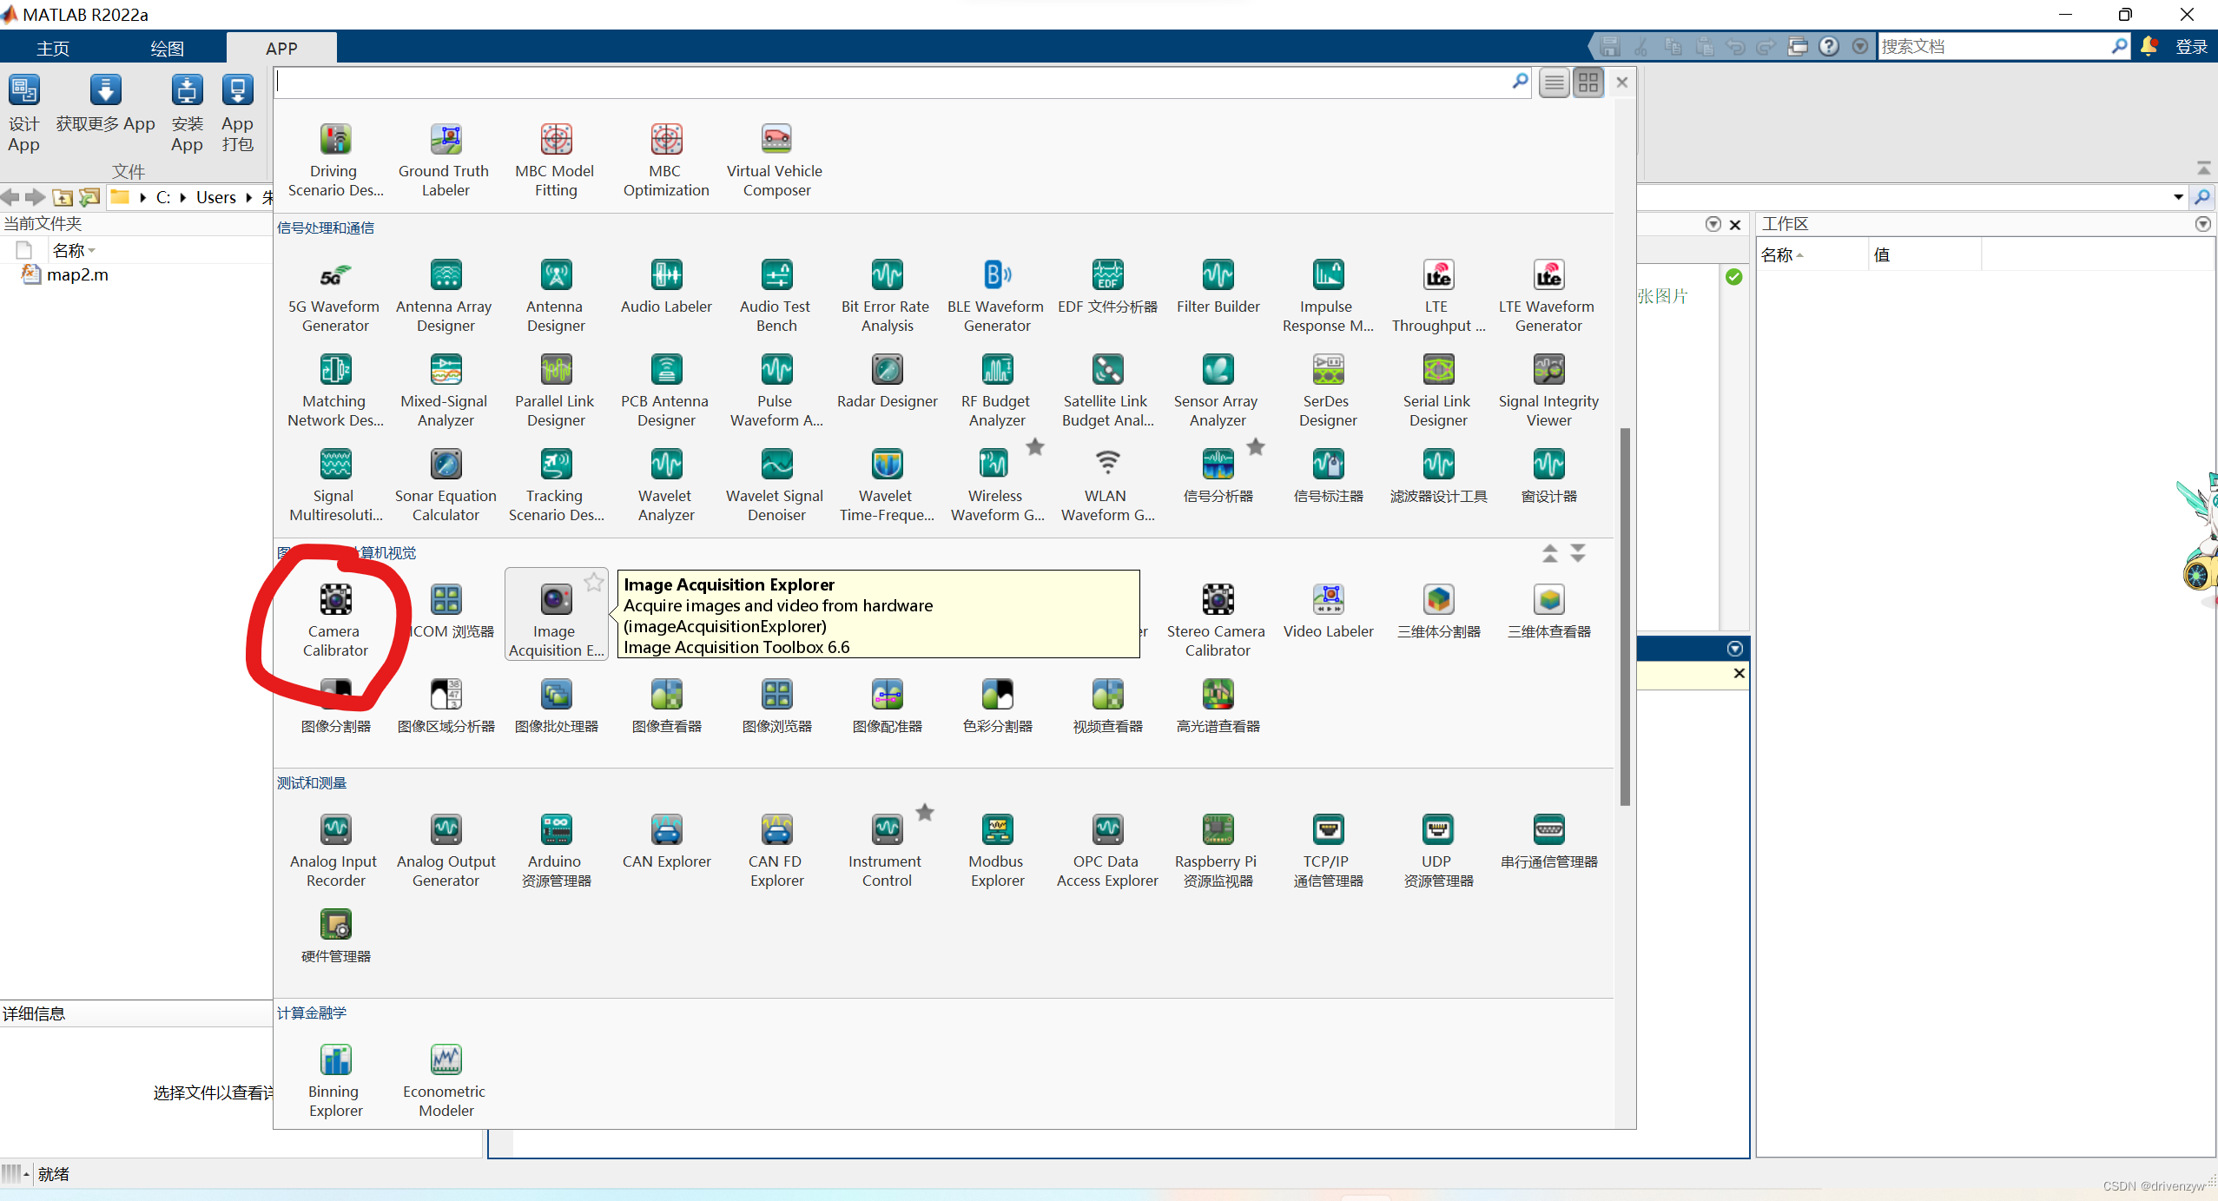This screenshot has width=2218, height=1201.
Task: Expand the image processing category with the down arrow
Action: [1578, 553]
